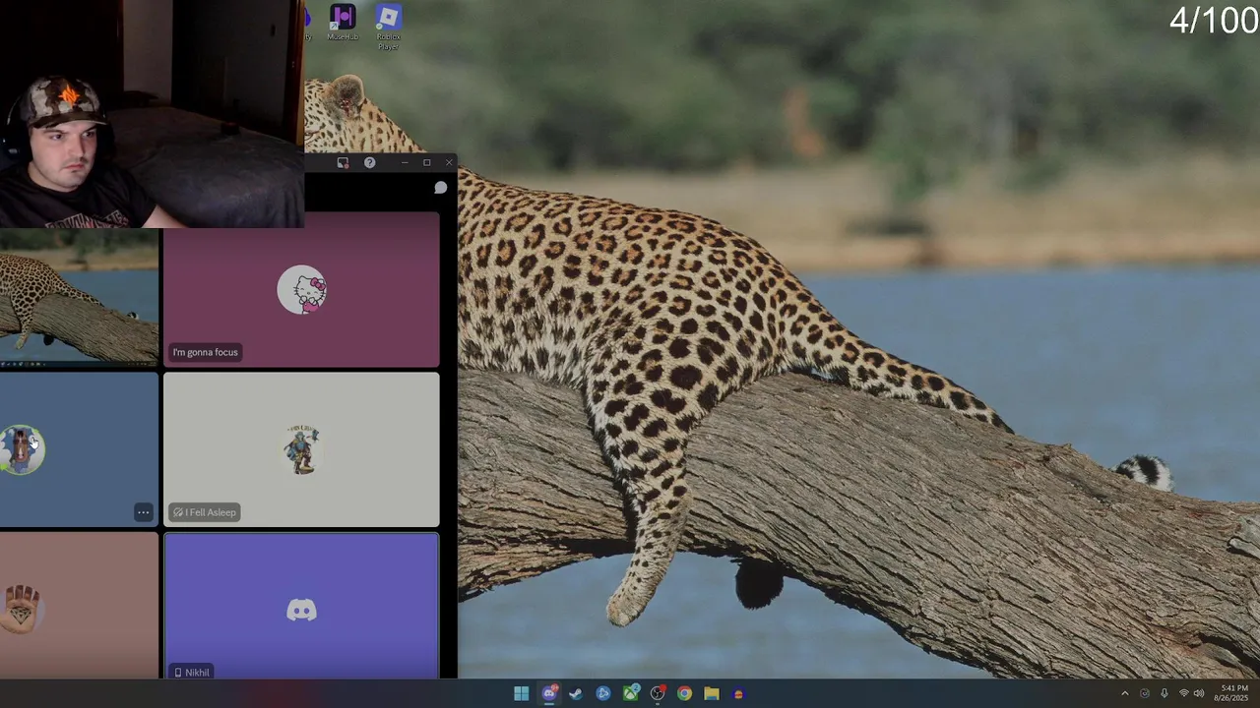This screenshot has height=708, width=1260.
Task: Launch Roblox Player from the desktop
Action: coord(388,26)
